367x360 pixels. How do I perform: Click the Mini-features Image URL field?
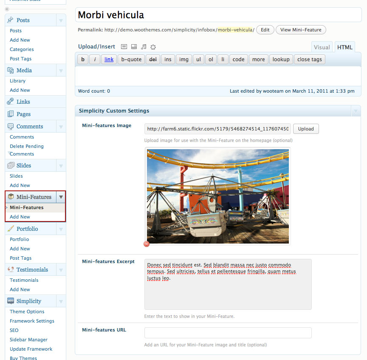tap(217, 129)
